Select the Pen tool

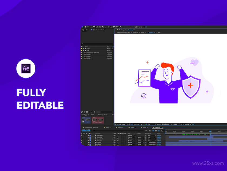pyautogui.click(x=103, y=27)
